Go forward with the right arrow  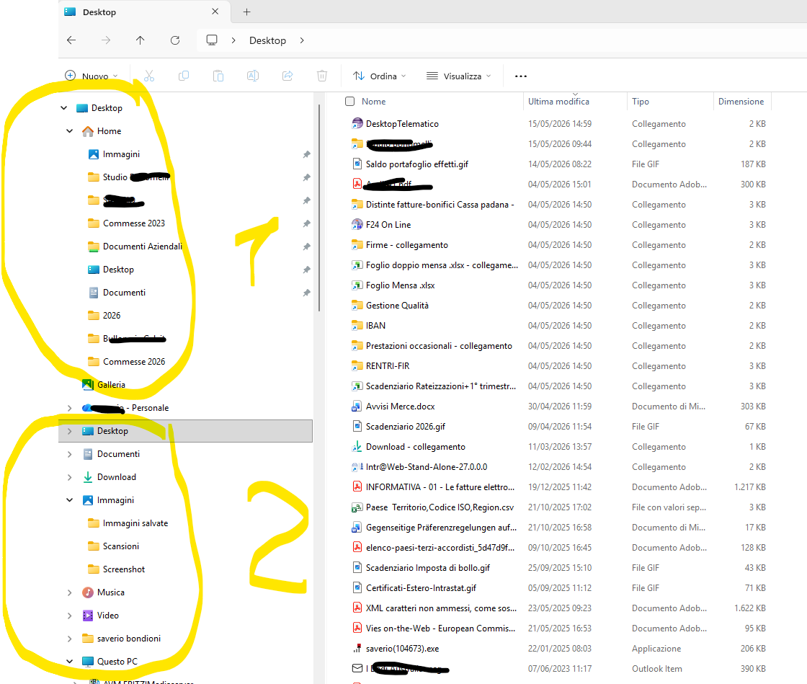point(106,40)
